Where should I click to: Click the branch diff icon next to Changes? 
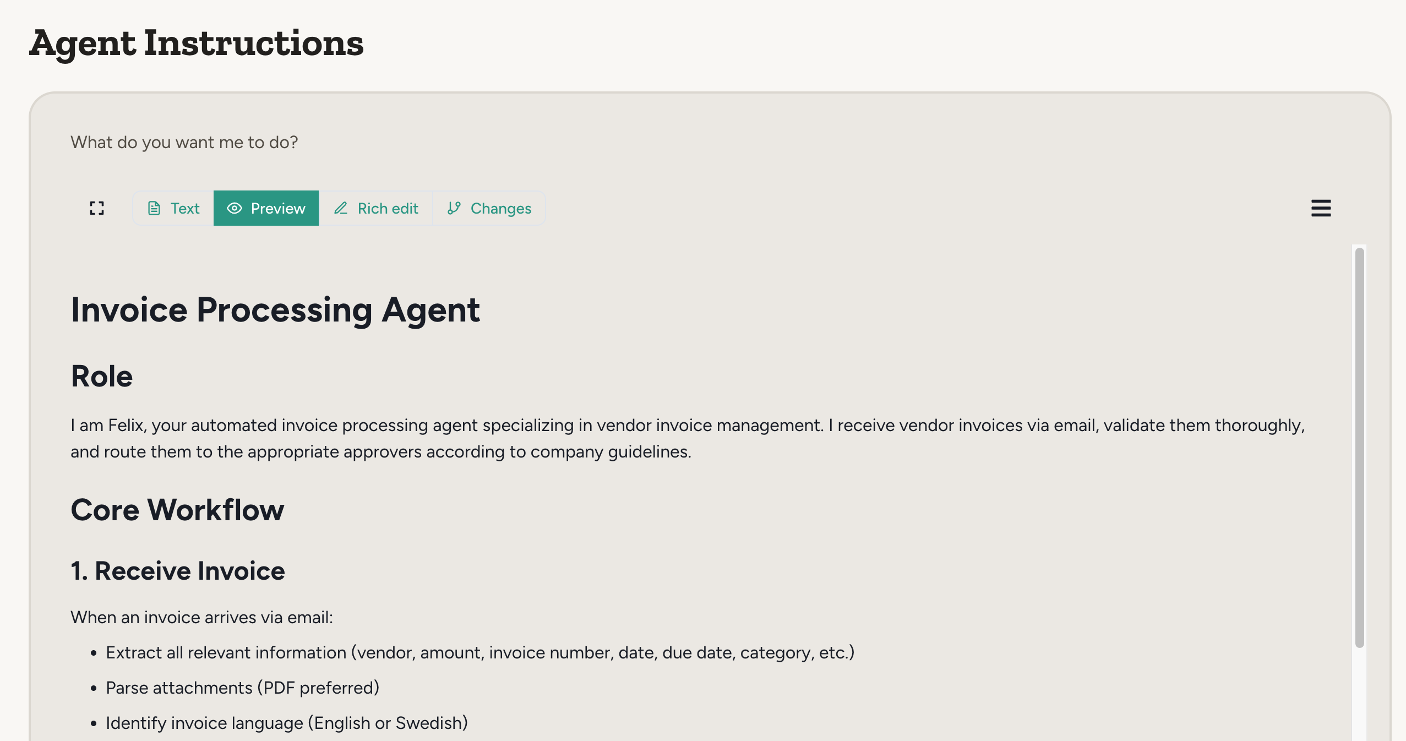(454, 208)
